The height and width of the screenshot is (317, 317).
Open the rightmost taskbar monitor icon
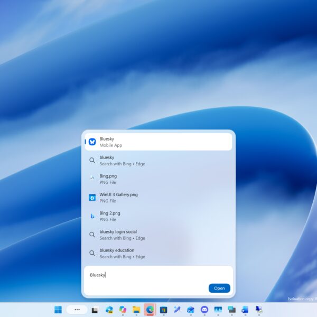(259, 310)
